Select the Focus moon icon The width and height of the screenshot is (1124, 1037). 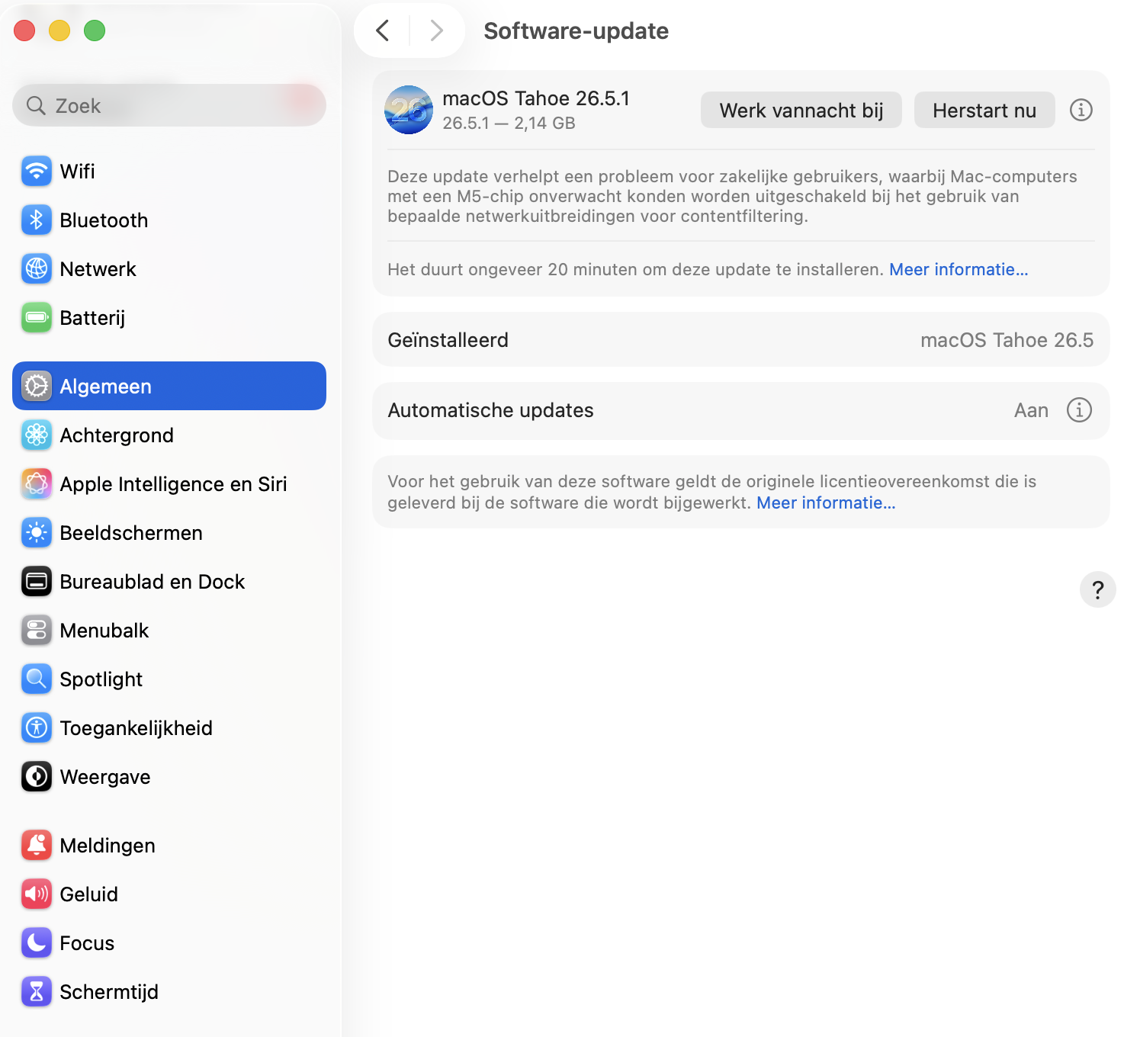point(37,942)
